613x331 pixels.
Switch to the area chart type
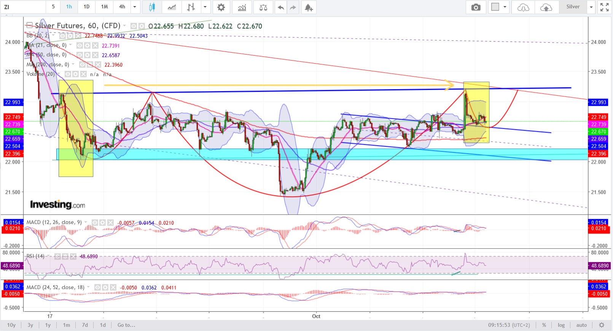(172, 7)
